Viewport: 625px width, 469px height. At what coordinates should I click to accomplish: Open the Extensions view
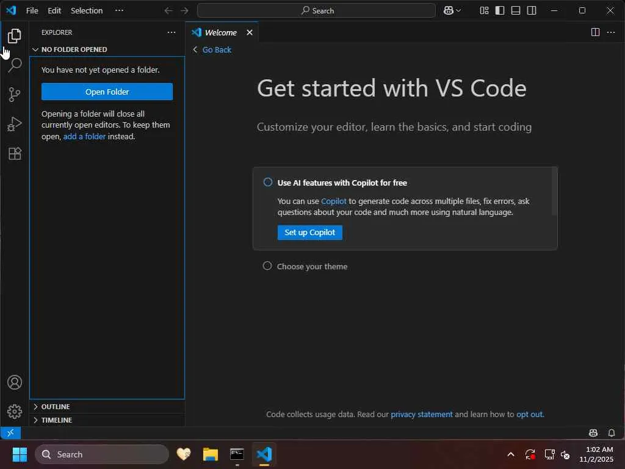point(15,153)
